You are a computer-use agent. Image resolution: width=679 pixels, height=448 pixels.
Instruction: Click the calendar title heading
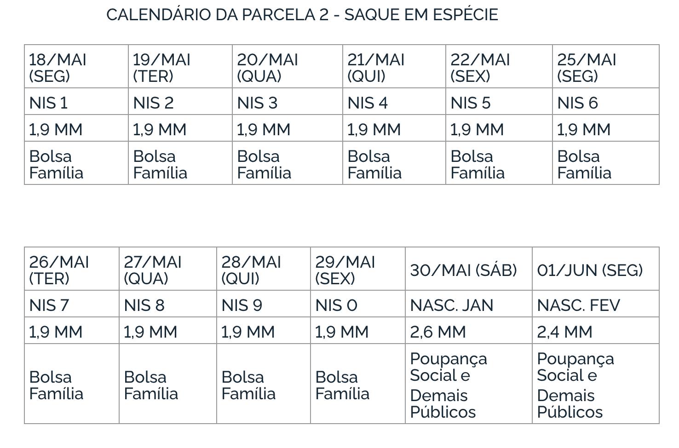(302, 15)
